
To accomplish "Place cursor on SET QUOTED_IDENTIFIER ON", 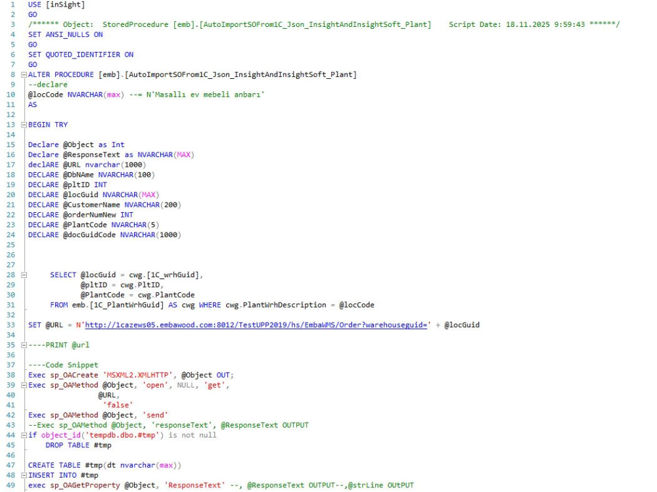I will coord(81,55).
